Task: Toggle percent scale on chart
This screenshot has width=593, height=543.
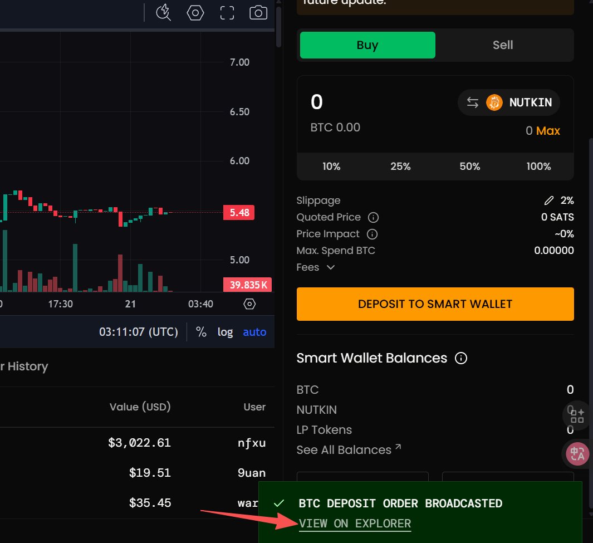Action: (x=201, y=332)
